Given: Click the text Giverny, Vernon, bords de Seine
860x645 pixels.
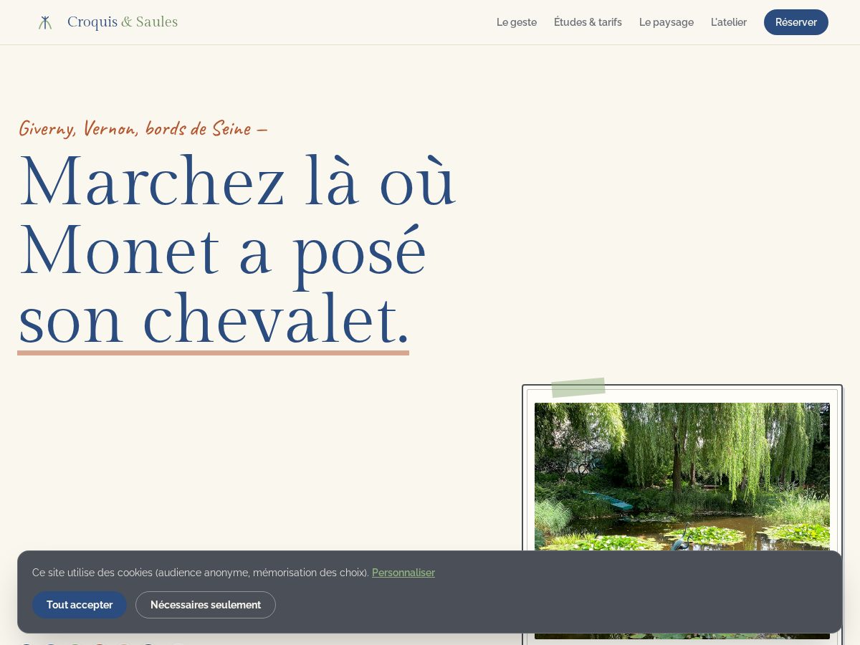Looking at the screenshot, I should coord(143,129).
